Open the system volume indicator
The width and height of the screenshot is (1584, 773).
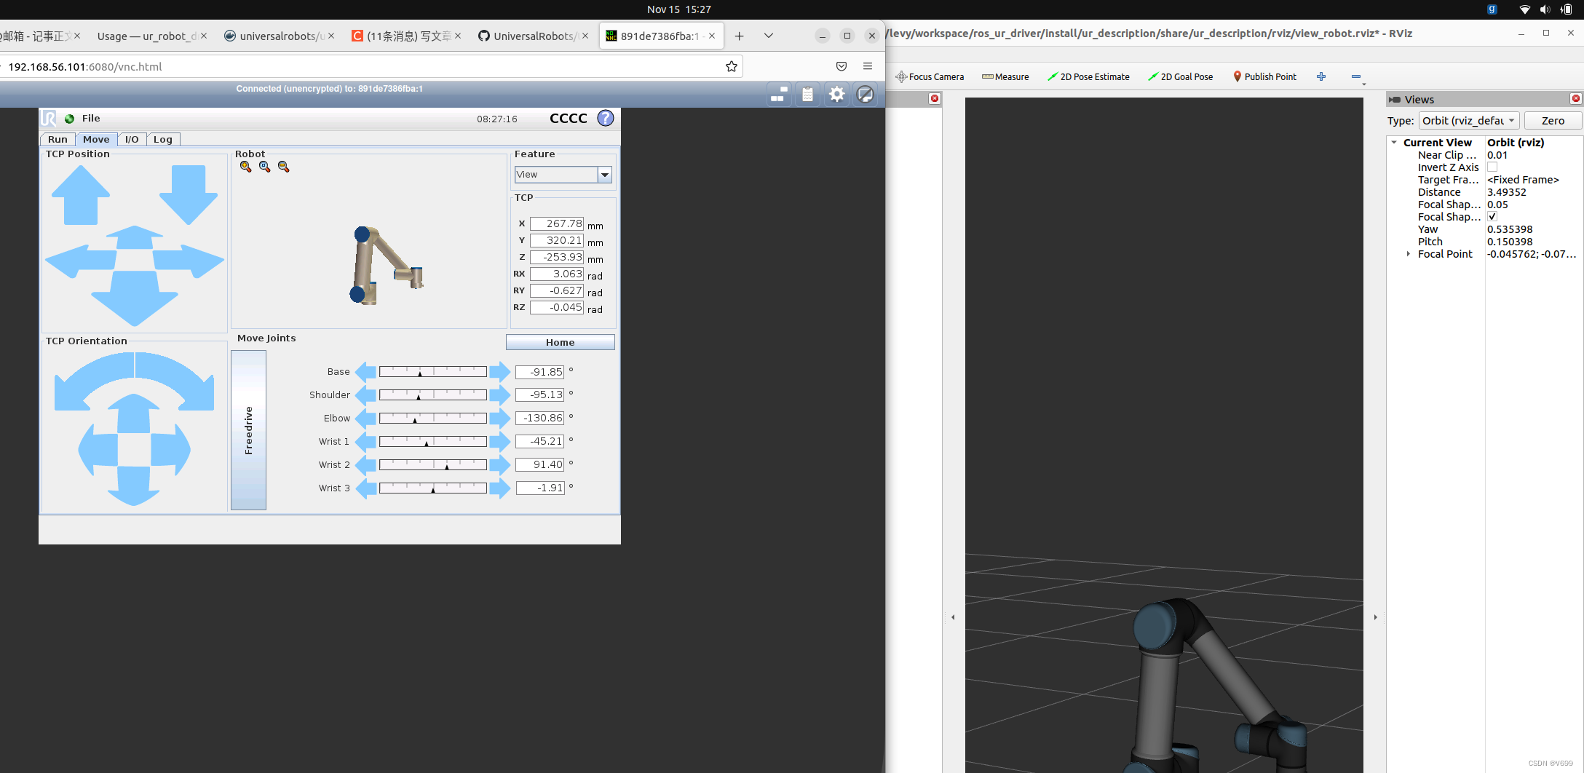1545,9
